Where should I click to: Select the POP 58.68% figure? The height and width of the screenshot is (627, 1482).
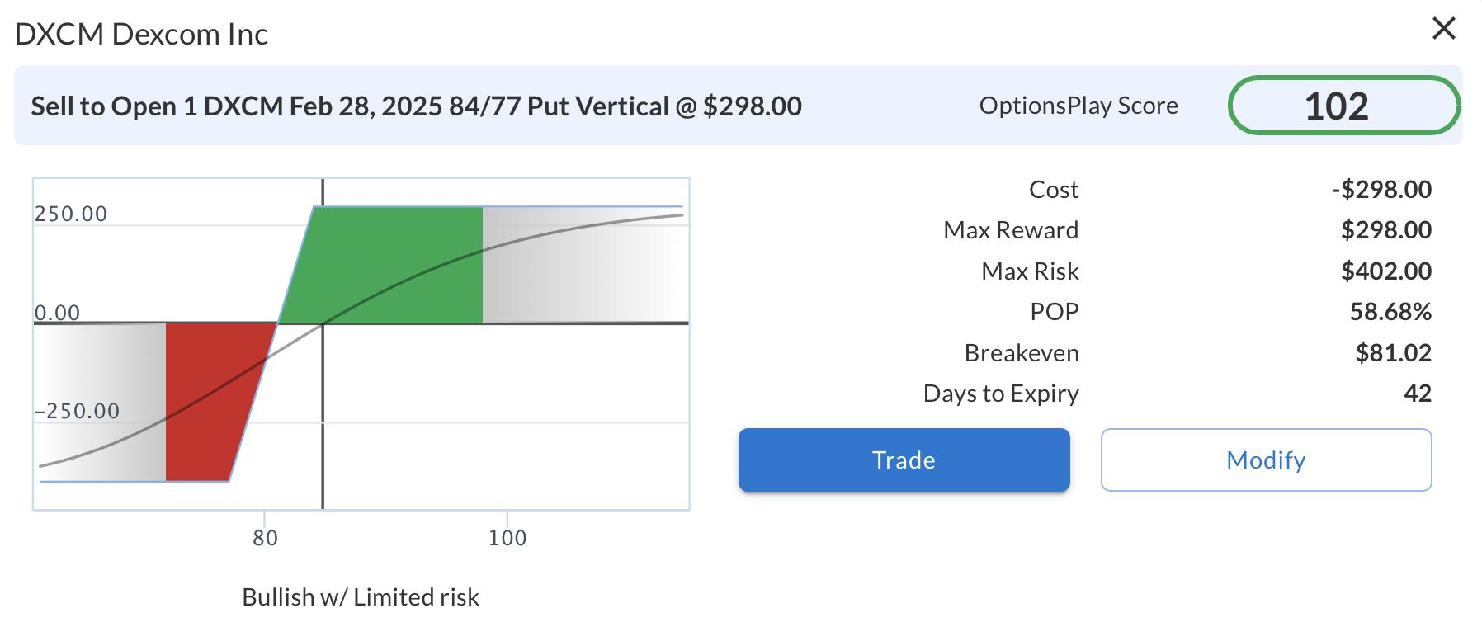tap(1390, 312)
